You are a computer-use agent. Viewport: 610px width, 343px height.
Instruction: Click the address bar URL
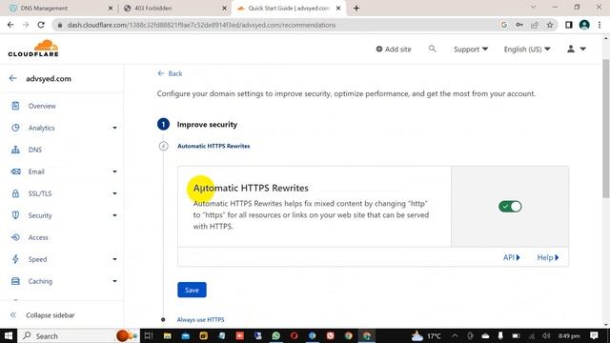click(x=201, y=25)
